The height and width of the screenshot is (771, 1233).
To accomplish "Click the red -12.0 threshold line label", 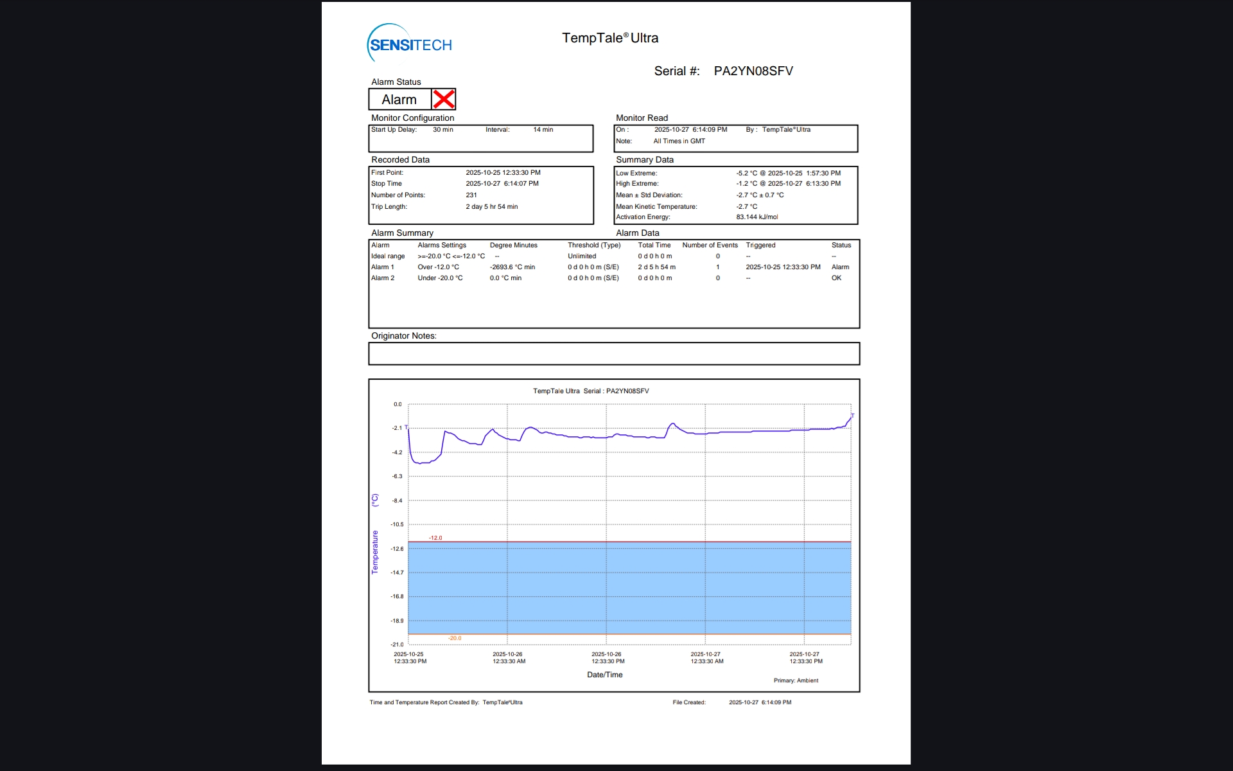I will pyautogui.click(x=435, y=538).
